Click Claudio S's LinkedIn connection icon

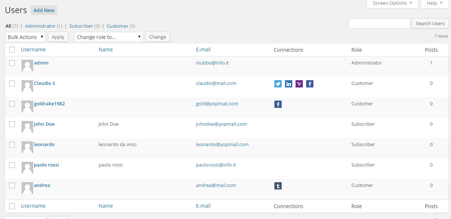(289, 84)
